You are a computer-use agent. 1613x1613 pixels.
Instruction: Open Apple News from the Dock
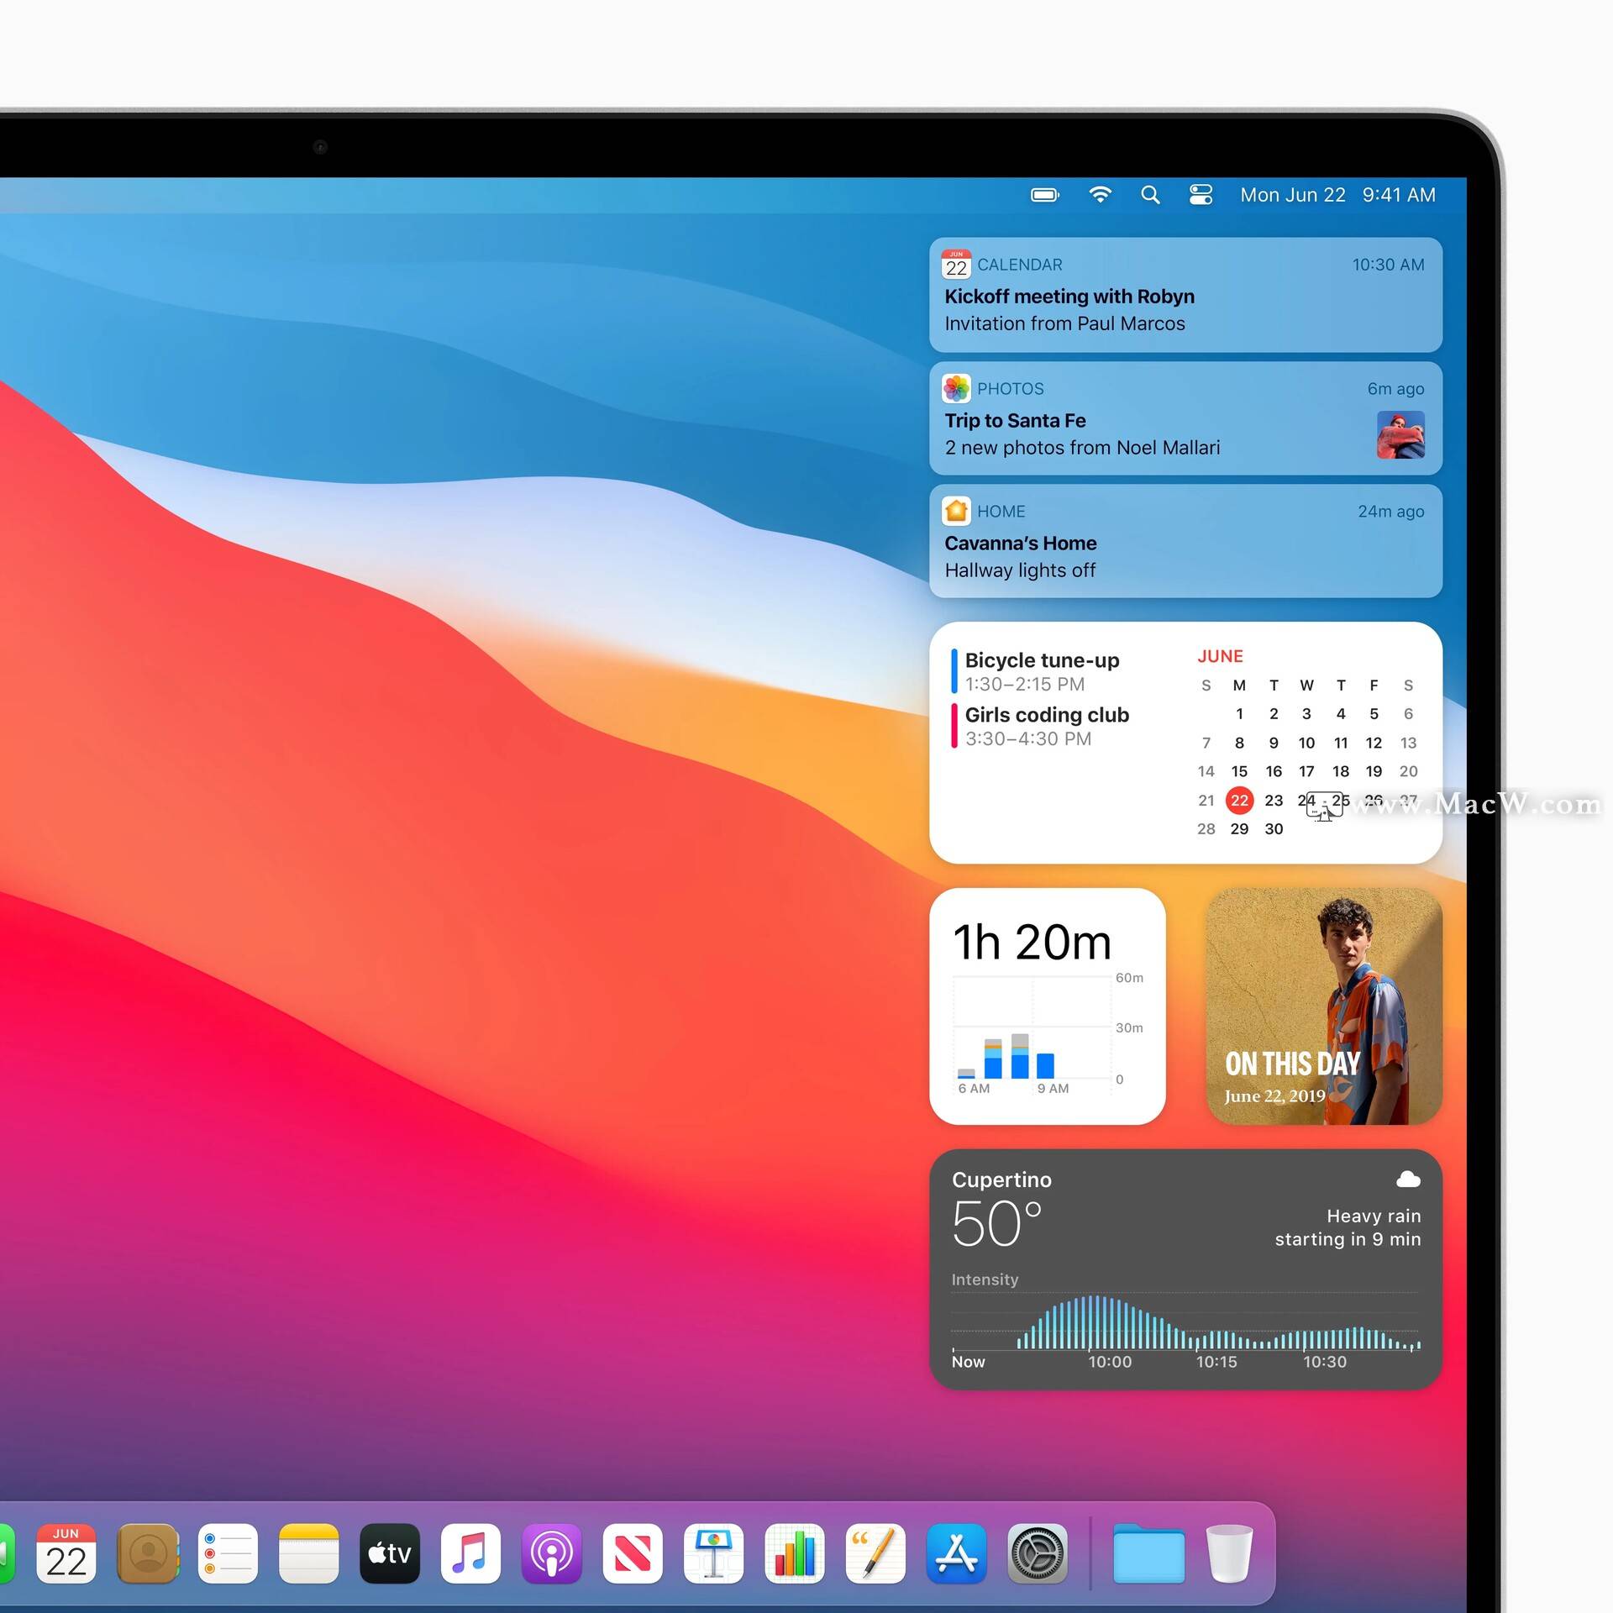633,1553
